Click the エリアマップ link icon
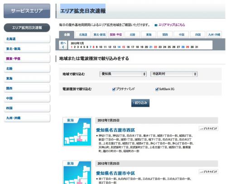Image resolution: width=226 pixels, height=184 pixels. 156,25
